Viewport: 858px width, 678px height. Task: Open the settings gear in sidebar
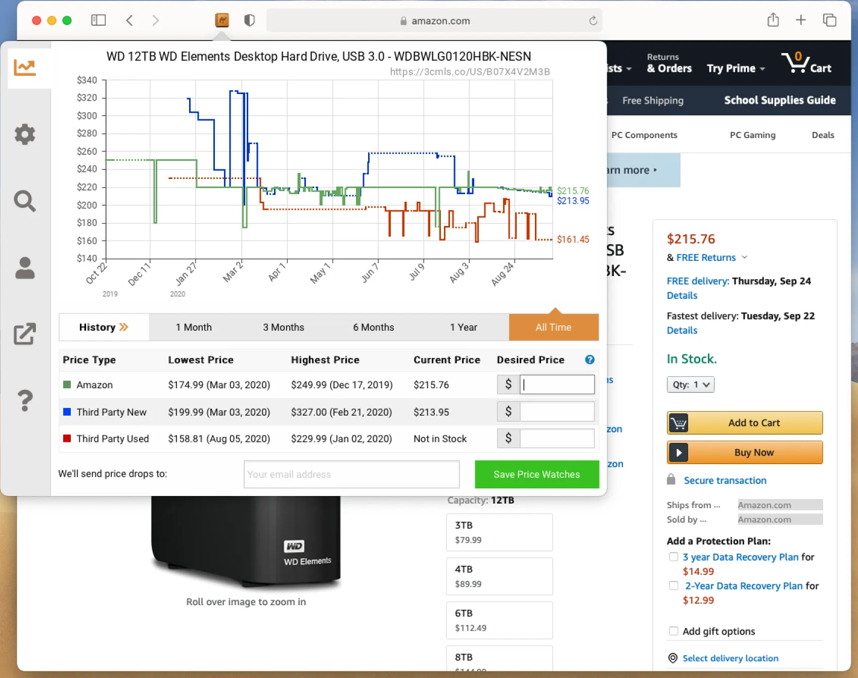pyautogui.click(x=25, y=134)
